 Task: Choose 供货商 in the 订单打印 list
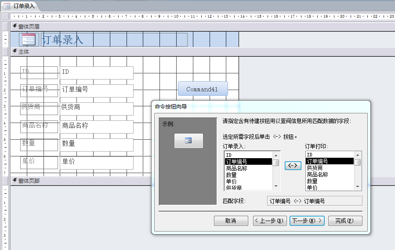[x=315, y=168]
